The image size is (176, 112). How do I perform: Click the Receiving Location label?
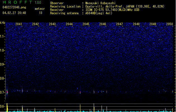(x=65, y=6)
